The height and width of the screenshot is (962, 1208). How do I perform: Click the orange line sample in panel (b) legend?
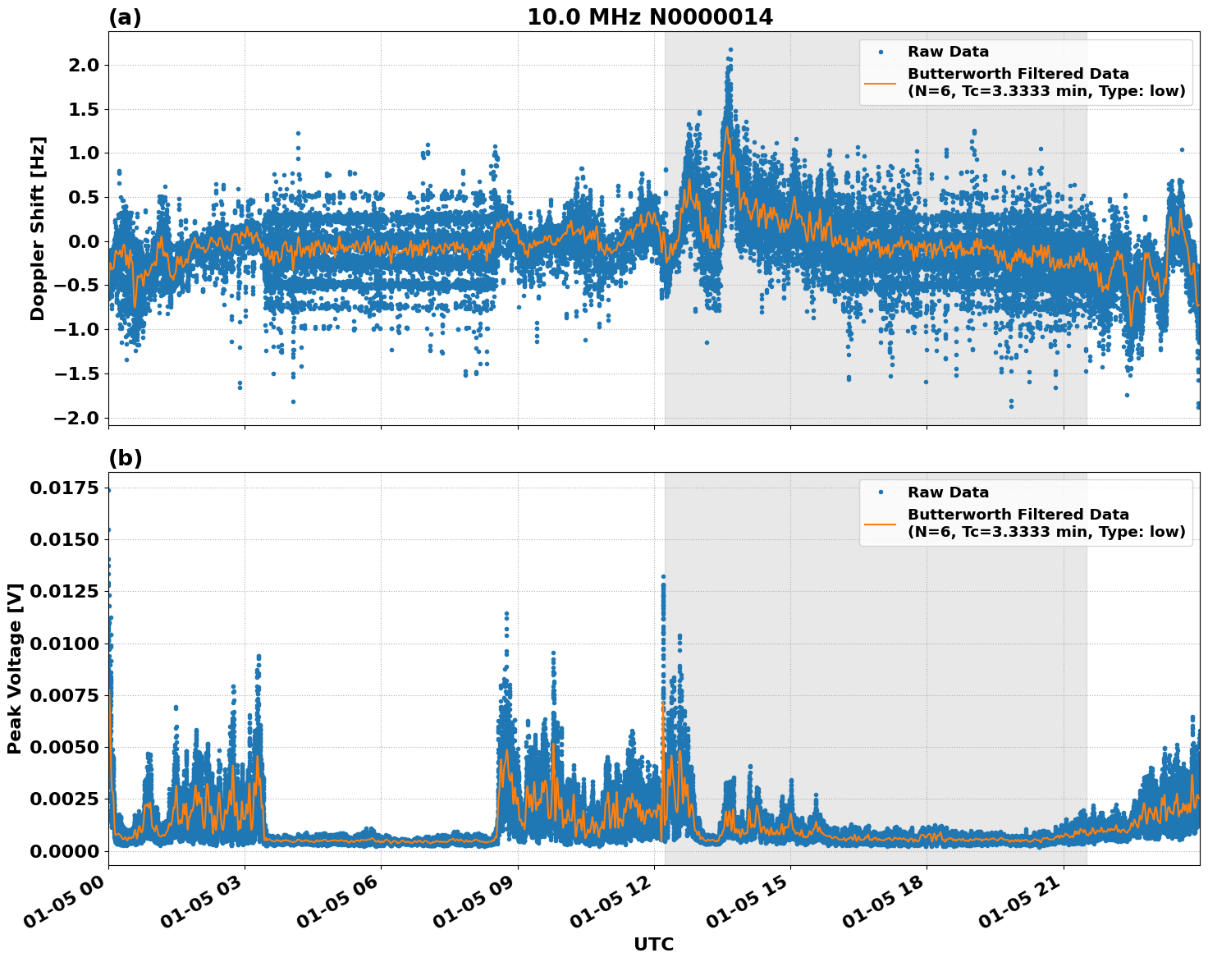(x=881, y=524)
